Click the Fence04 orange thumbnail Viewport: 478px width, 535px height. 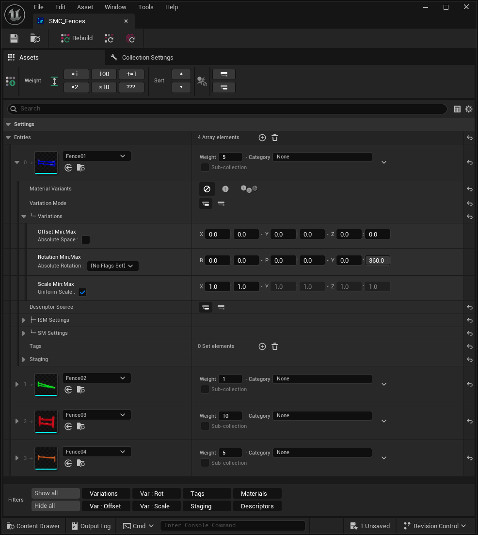tap(46, 458)
